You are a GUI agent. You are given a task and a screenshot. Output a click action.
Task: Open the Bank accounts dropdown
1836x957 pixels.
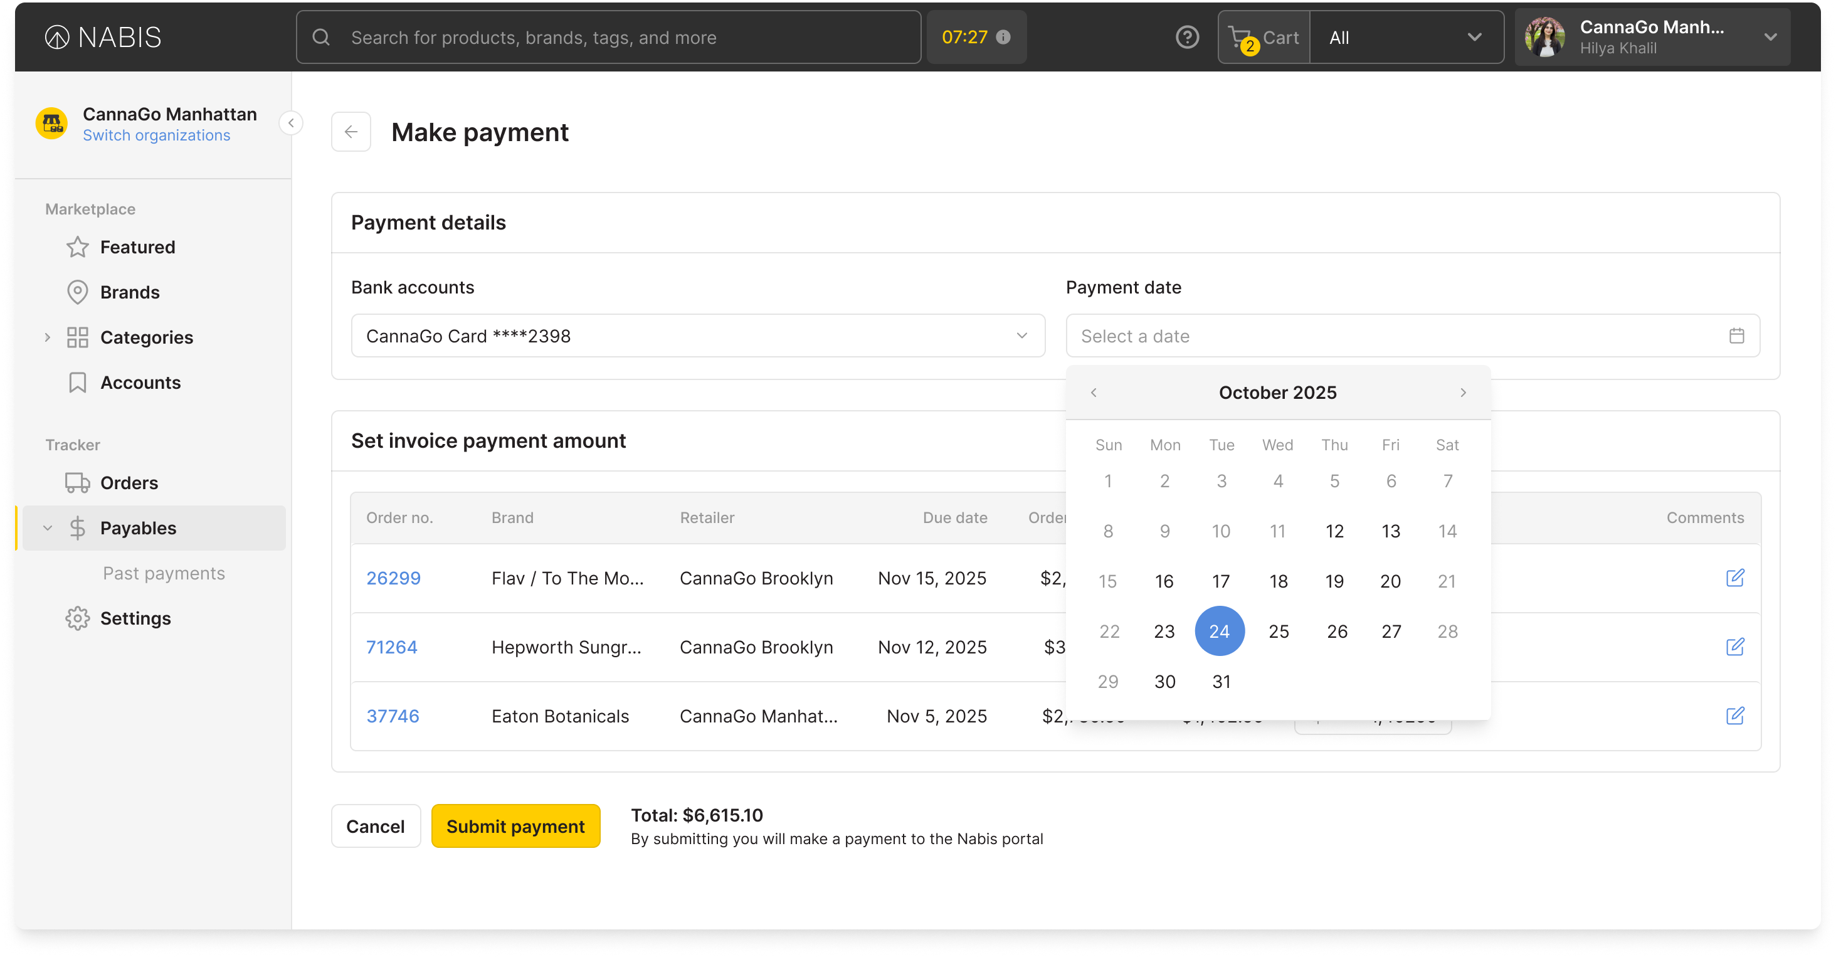697,336
